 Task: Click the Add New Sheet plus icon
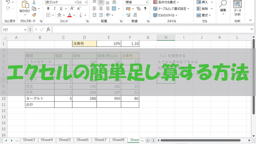pos(148,140)
